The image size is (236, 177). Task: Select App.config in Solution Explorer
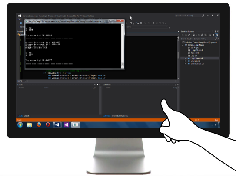[195, 53]
